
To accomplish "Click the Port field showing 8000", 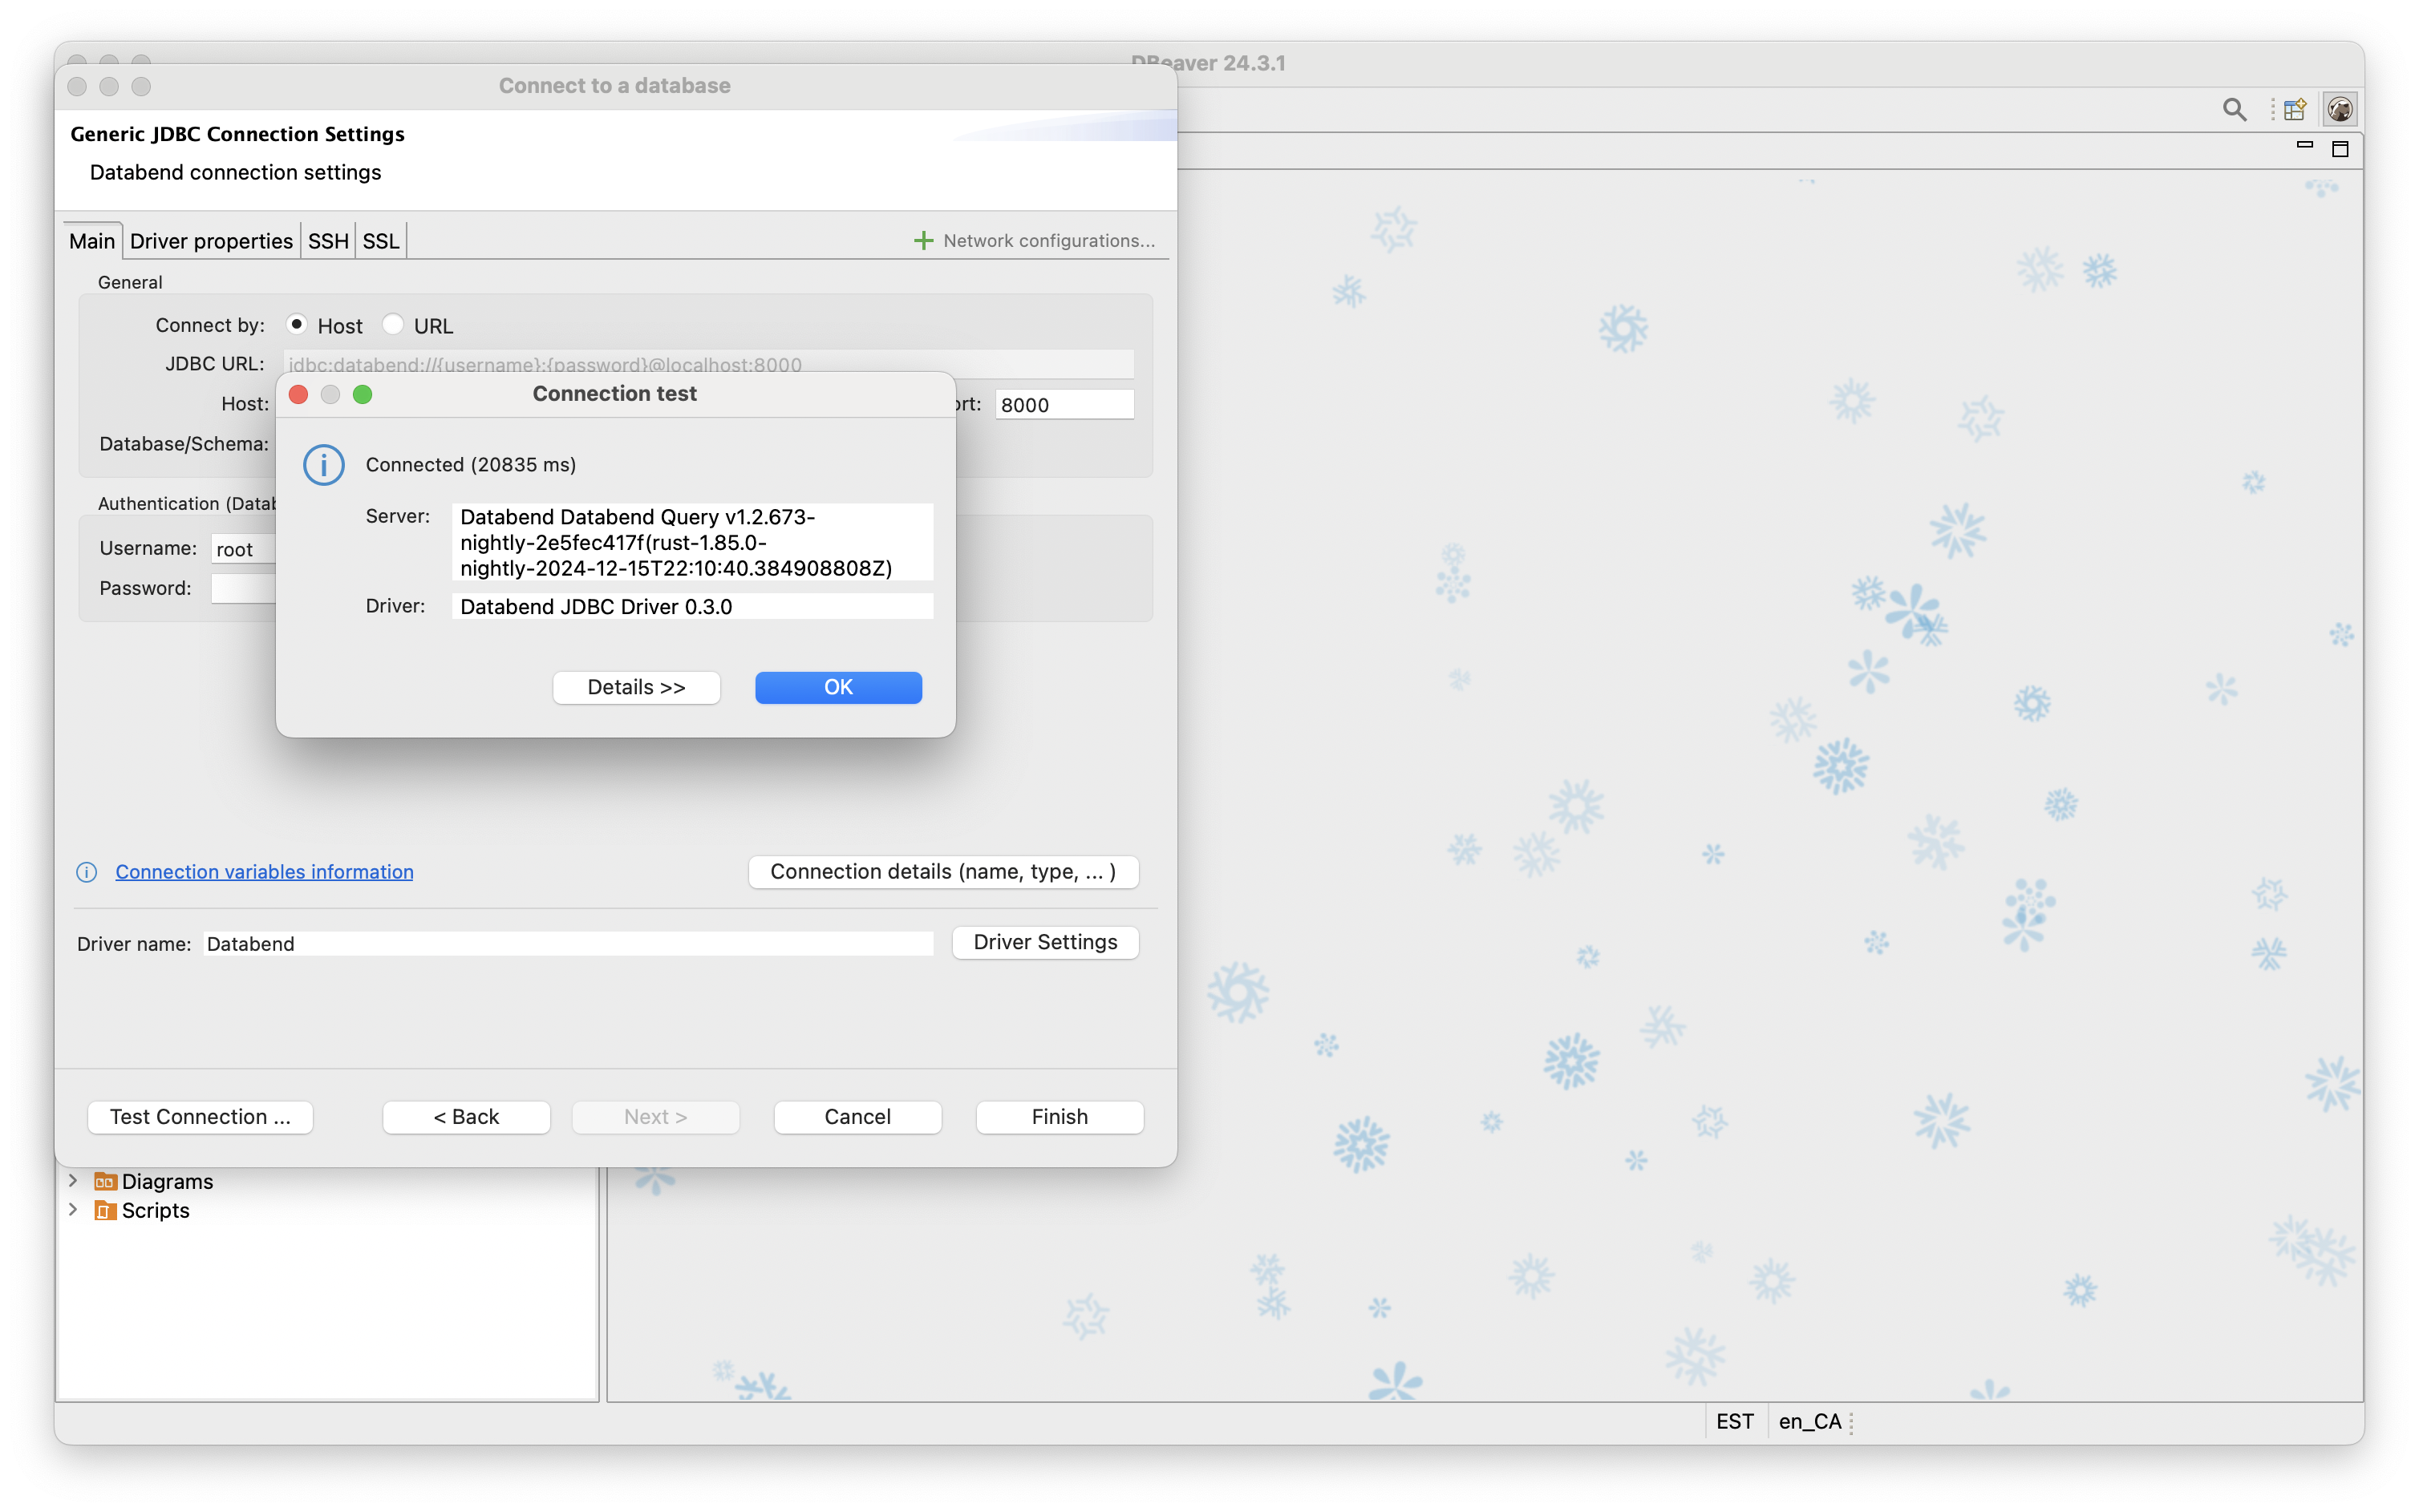I will click(1064, 405).
